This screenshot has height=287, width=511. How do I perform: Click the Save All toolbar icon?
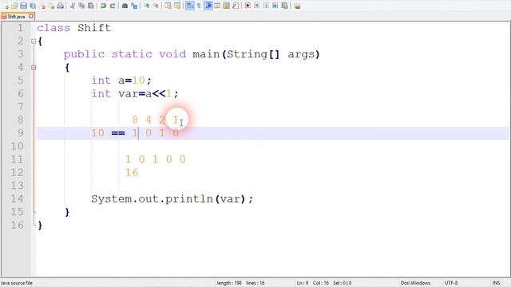click(33, 6)
